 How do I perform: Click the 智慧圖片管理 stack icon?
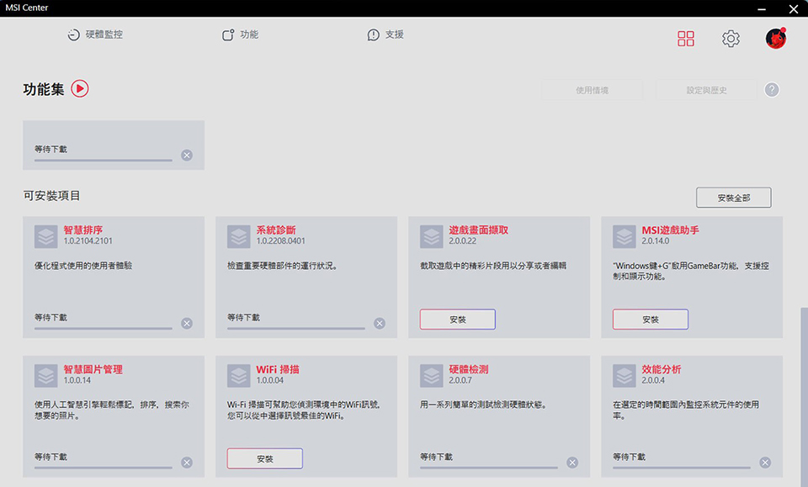[x=45, y=376]
